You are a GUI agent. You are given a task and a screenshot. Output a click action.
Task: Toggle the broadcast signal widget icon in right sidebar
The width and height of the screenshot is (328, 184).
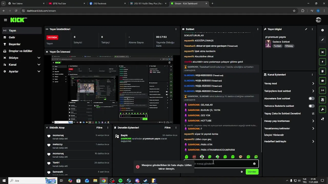(322, 90)
